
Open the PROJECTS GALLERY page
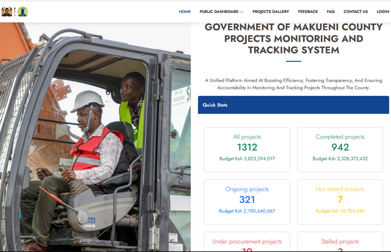pyautogui.click(x=271, y=11)
